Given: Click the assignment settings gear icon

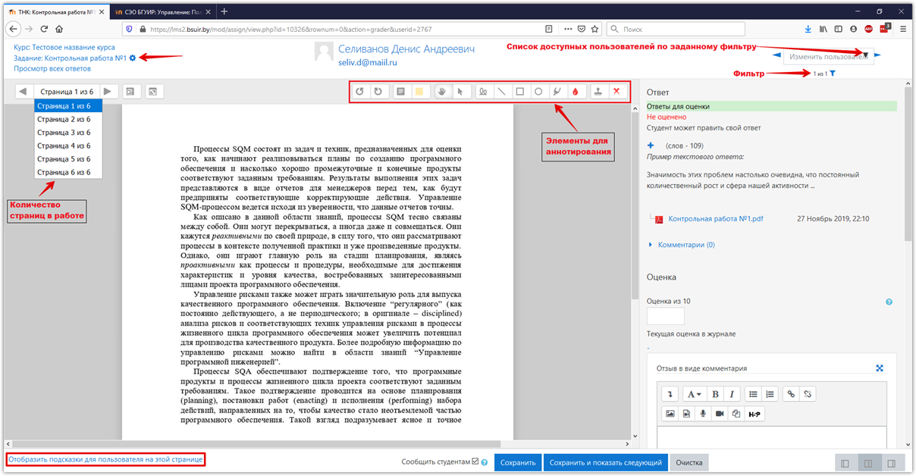Looking at the screenshot, I should point(133,58).
